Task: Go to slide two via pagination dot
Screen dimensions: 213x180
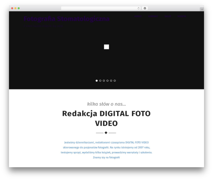Action: [x=100, y=80]
